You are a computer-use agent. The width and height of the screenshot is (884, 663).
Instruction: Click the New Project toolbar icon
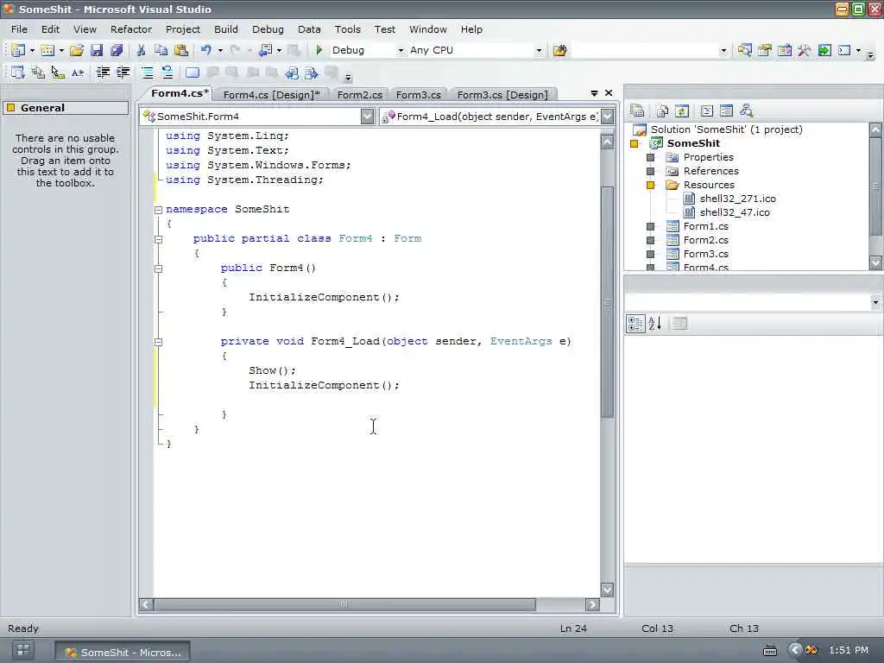[18, 50]
